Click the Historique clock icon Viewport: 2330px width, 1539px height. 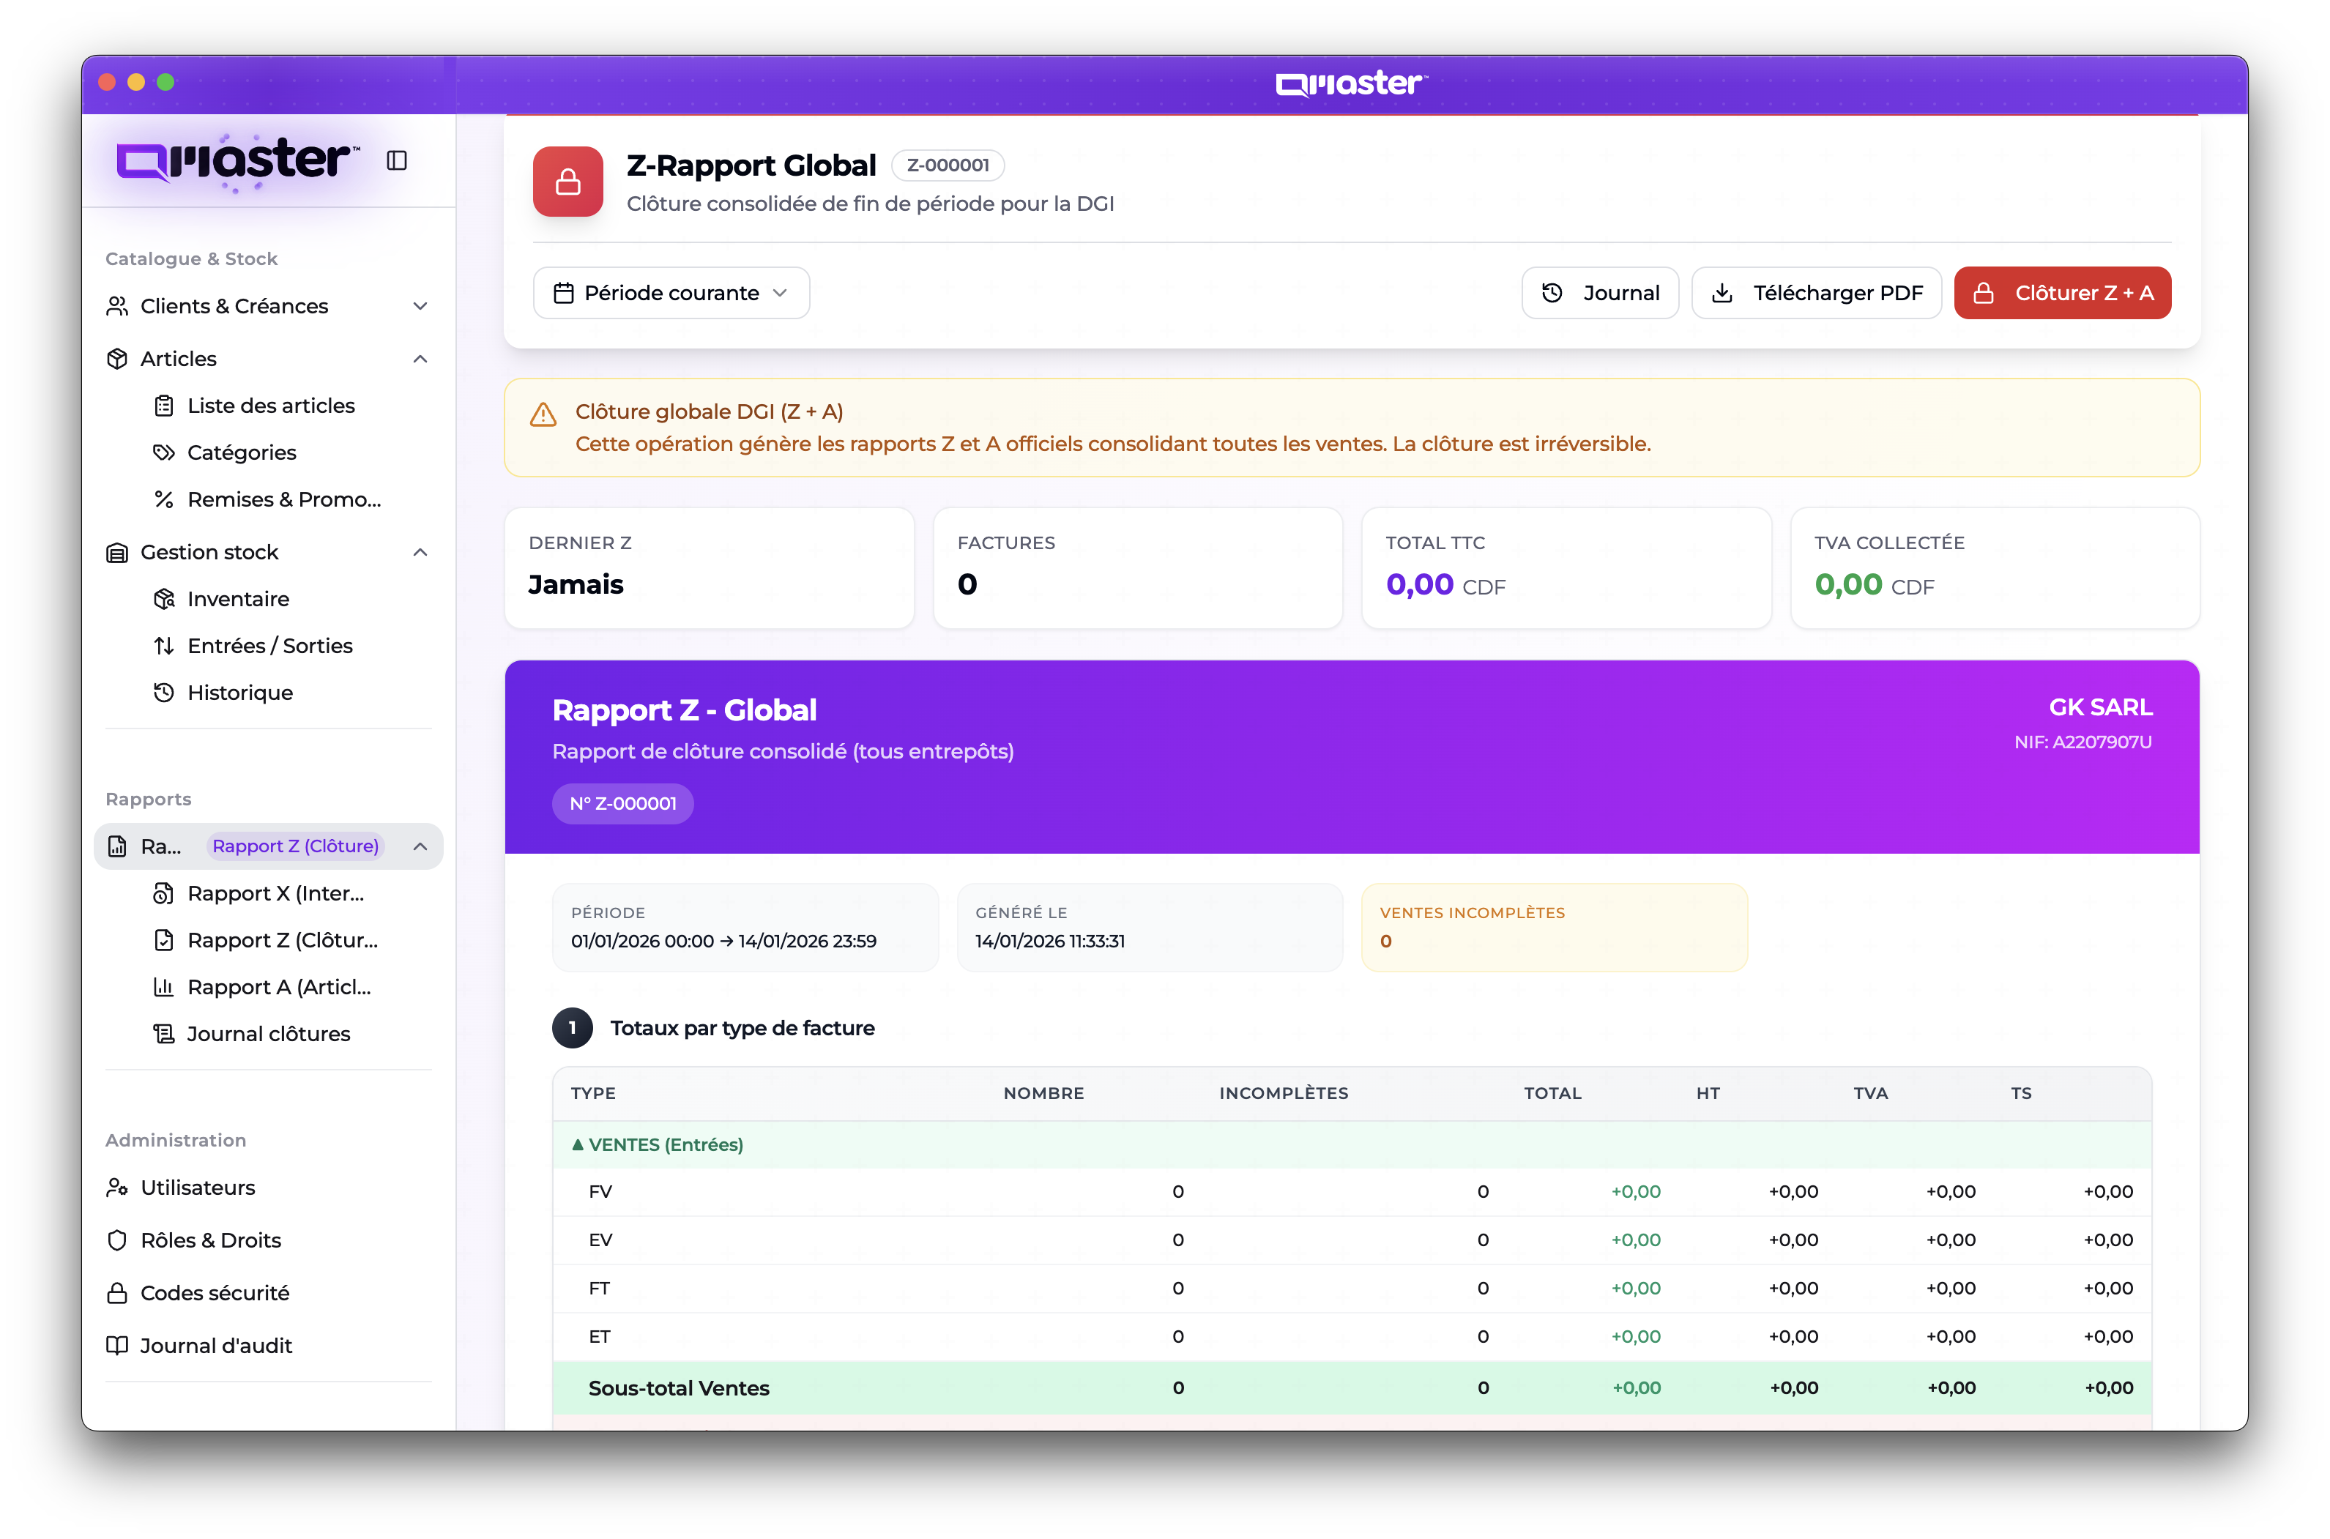coord(164,693)
